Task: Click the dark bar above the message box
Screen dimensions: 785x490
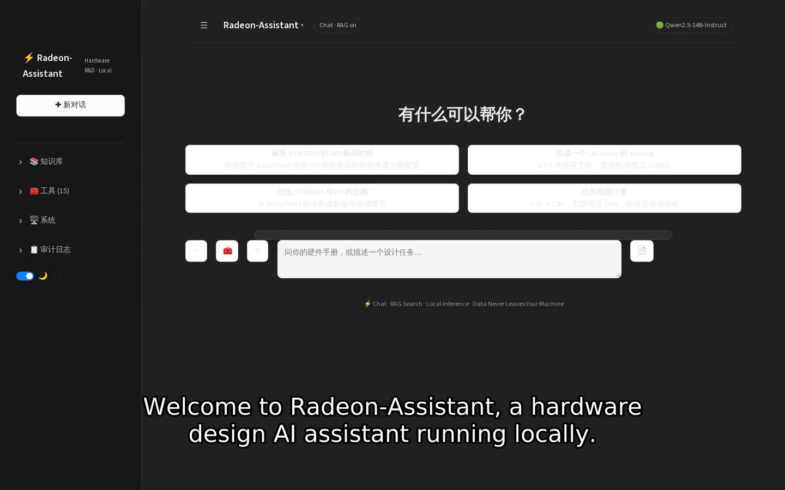Action: (463, 235)
